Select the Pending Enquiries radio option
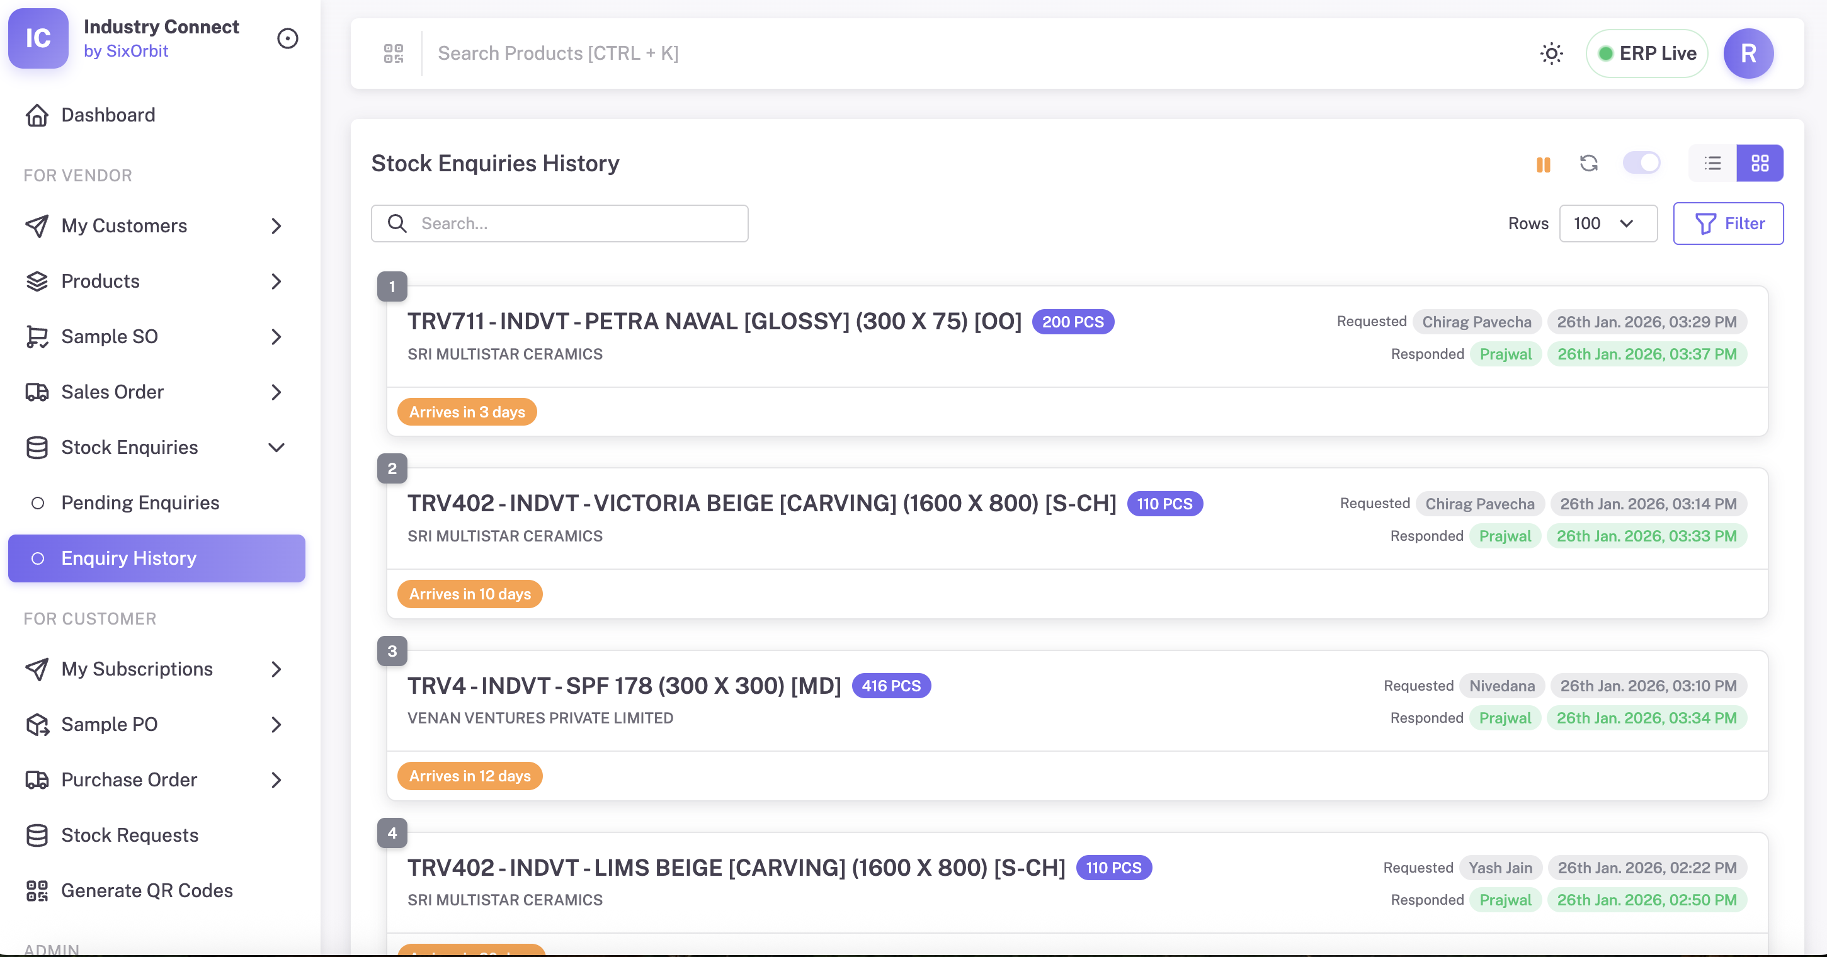 pyautogui.click(x=38, y=502)
